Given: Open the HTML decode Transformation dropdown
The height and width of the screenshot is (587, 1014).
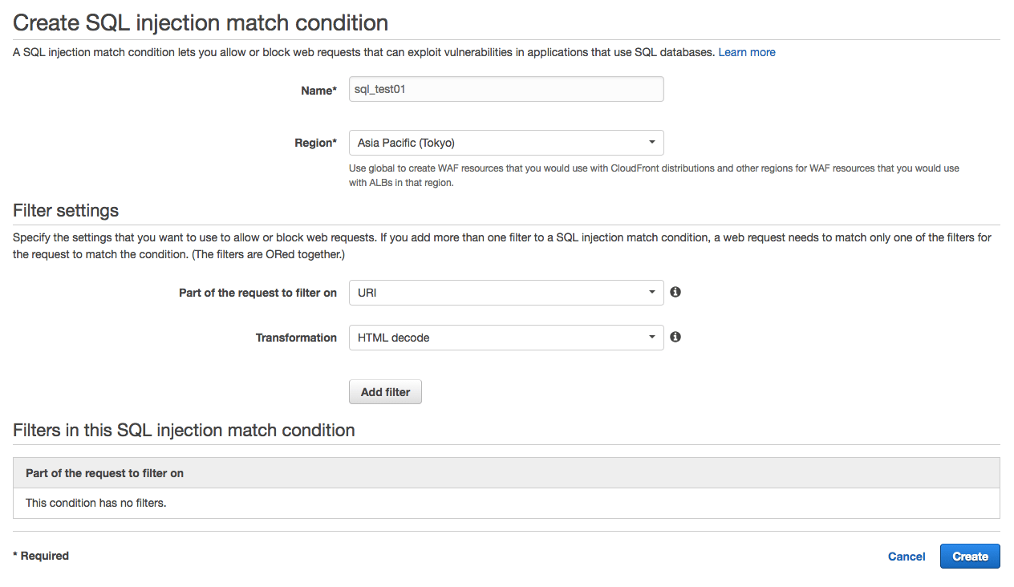Looking at the screenshot, I should pos(506,338).
